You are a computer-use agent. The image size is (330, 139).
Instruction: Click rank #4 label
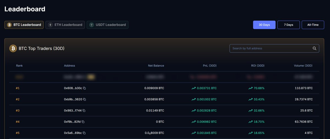pyautogui.click(x=18, y=122)
